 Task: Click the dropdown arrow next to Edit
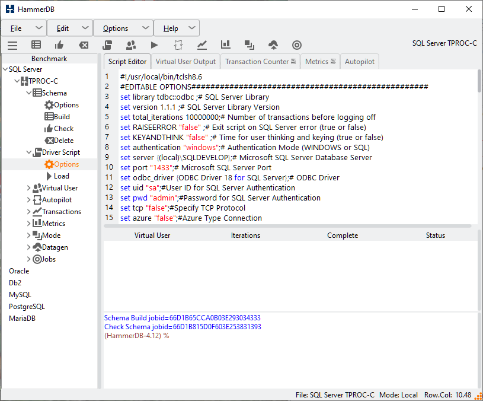85,28
